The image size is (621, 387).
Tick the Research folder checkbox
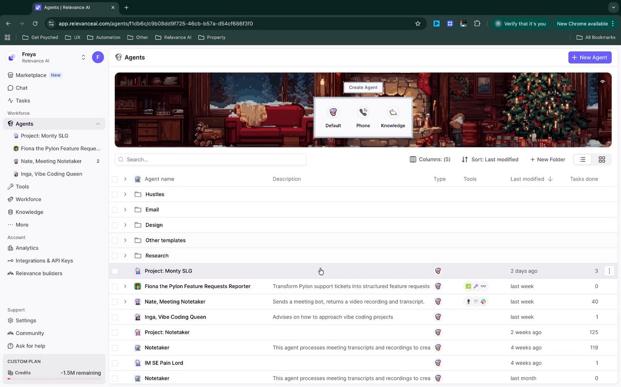click(115, 256)
